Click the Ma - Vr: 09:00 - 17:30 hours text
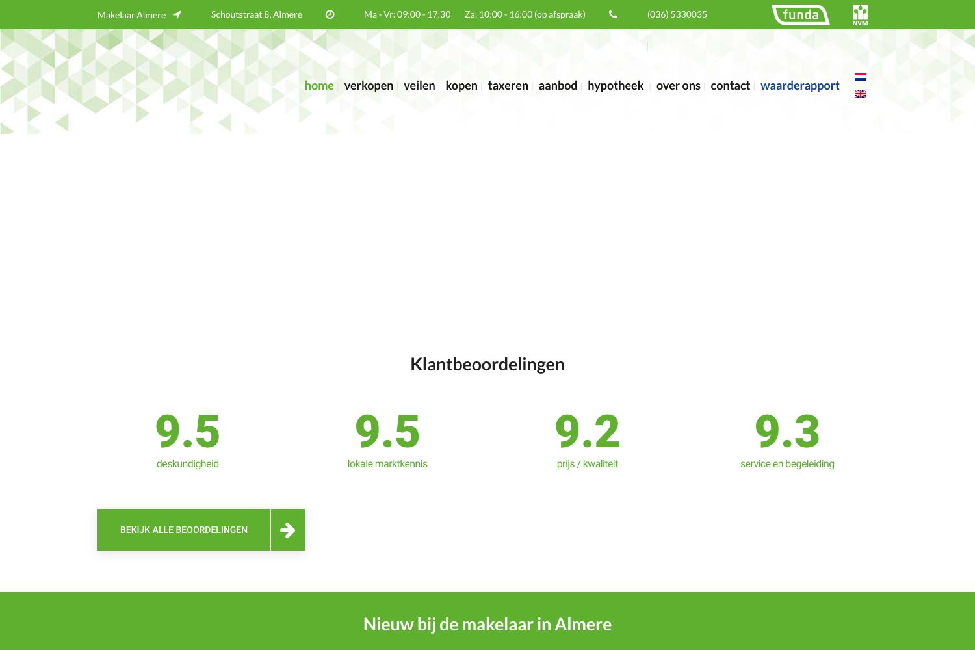975x650 pixels. click(407, 14)
